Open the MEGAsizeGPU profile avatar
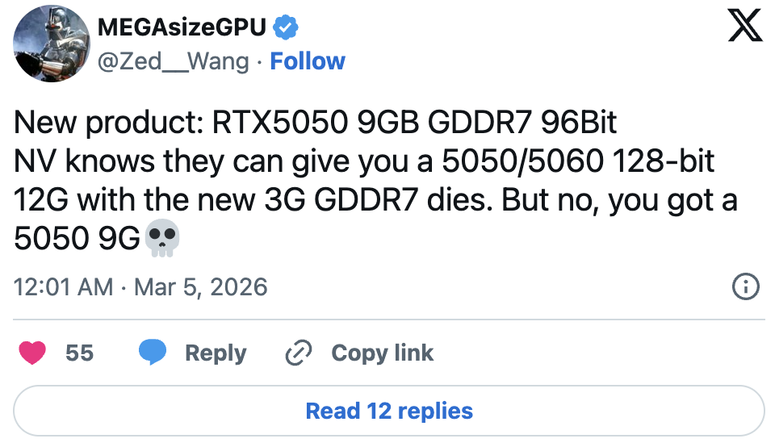Viewport: 775px width, 447px height. click(x=52, y=43)
